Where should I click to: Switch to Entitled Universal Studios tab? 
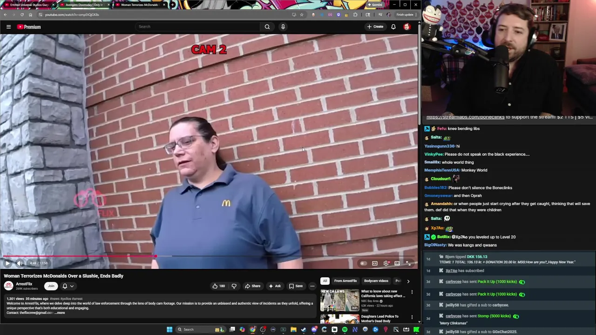(29, 5)
